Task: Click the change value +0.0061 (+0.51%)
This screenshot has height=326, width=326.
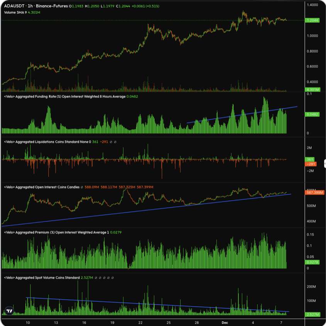Action: coord(145,6)
